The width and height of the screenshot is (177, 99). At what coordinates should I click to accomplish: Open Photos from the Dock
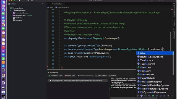tap(3, 25)
